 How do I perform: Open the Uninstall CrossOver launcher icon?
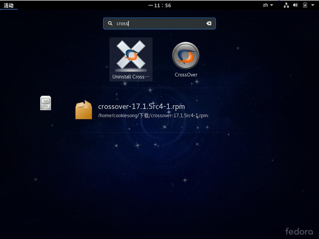tap(131, 56)
